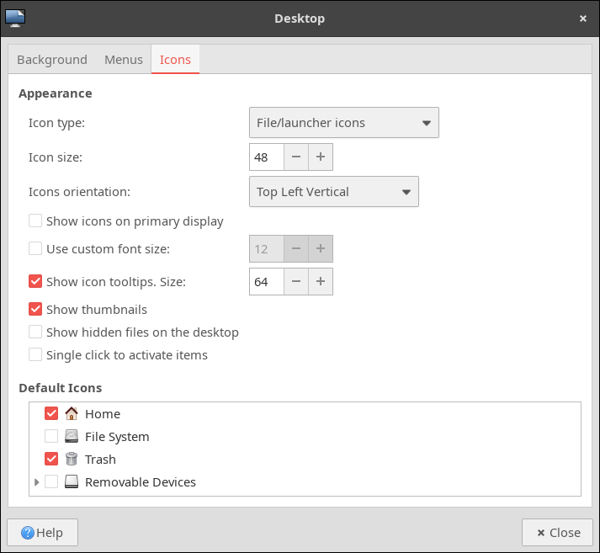Switch to the Background tab
Image resolution: width=600 pixels, height=553 pixels.
(x=52, y=60)
